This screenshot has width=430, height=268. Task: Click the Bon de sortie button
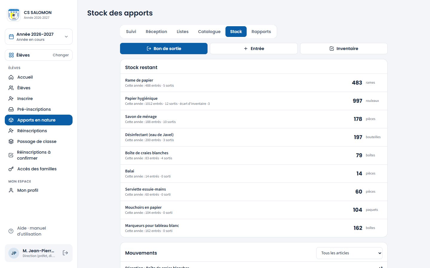pos(164,49)
